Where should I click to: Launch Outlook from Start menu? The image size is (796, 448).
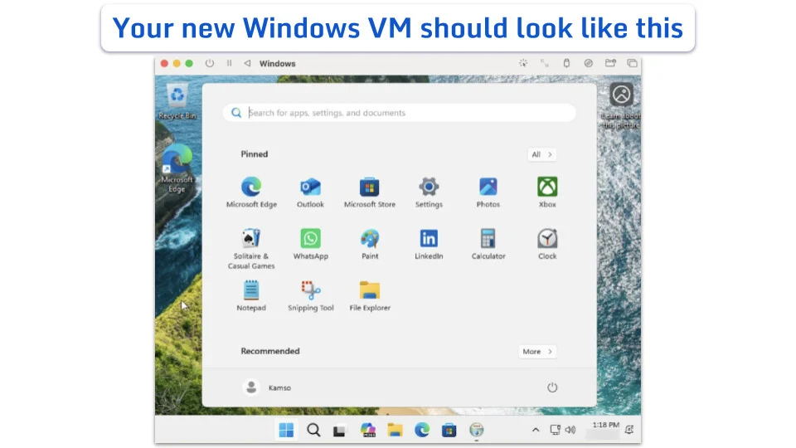click(x=310, y=192)
